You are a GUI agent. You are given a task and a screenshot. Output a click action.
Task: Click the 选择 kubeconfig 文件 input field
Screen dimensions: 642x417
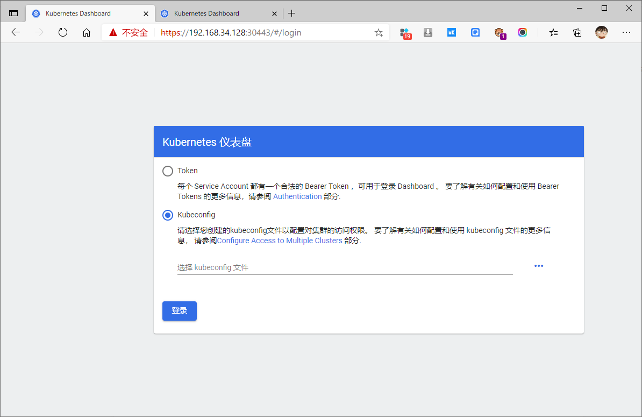(x=345, y=267)
